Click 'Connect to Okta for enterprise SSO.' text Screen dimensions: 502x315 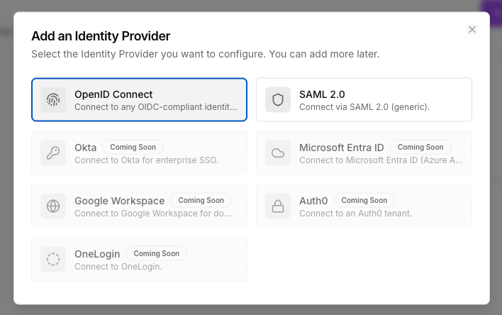click(x=147, y=160)
